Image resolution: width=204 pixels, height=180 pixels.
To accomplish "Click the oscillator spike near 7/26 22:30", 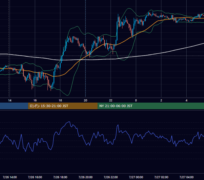I will [118, 125].
